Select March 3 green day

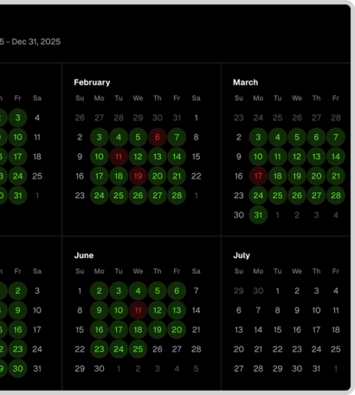[258, 137]
